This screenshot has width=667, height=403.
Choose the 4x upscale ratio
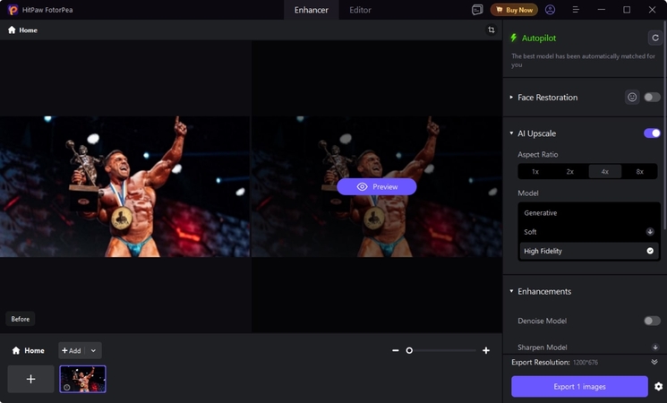point(605,171)
